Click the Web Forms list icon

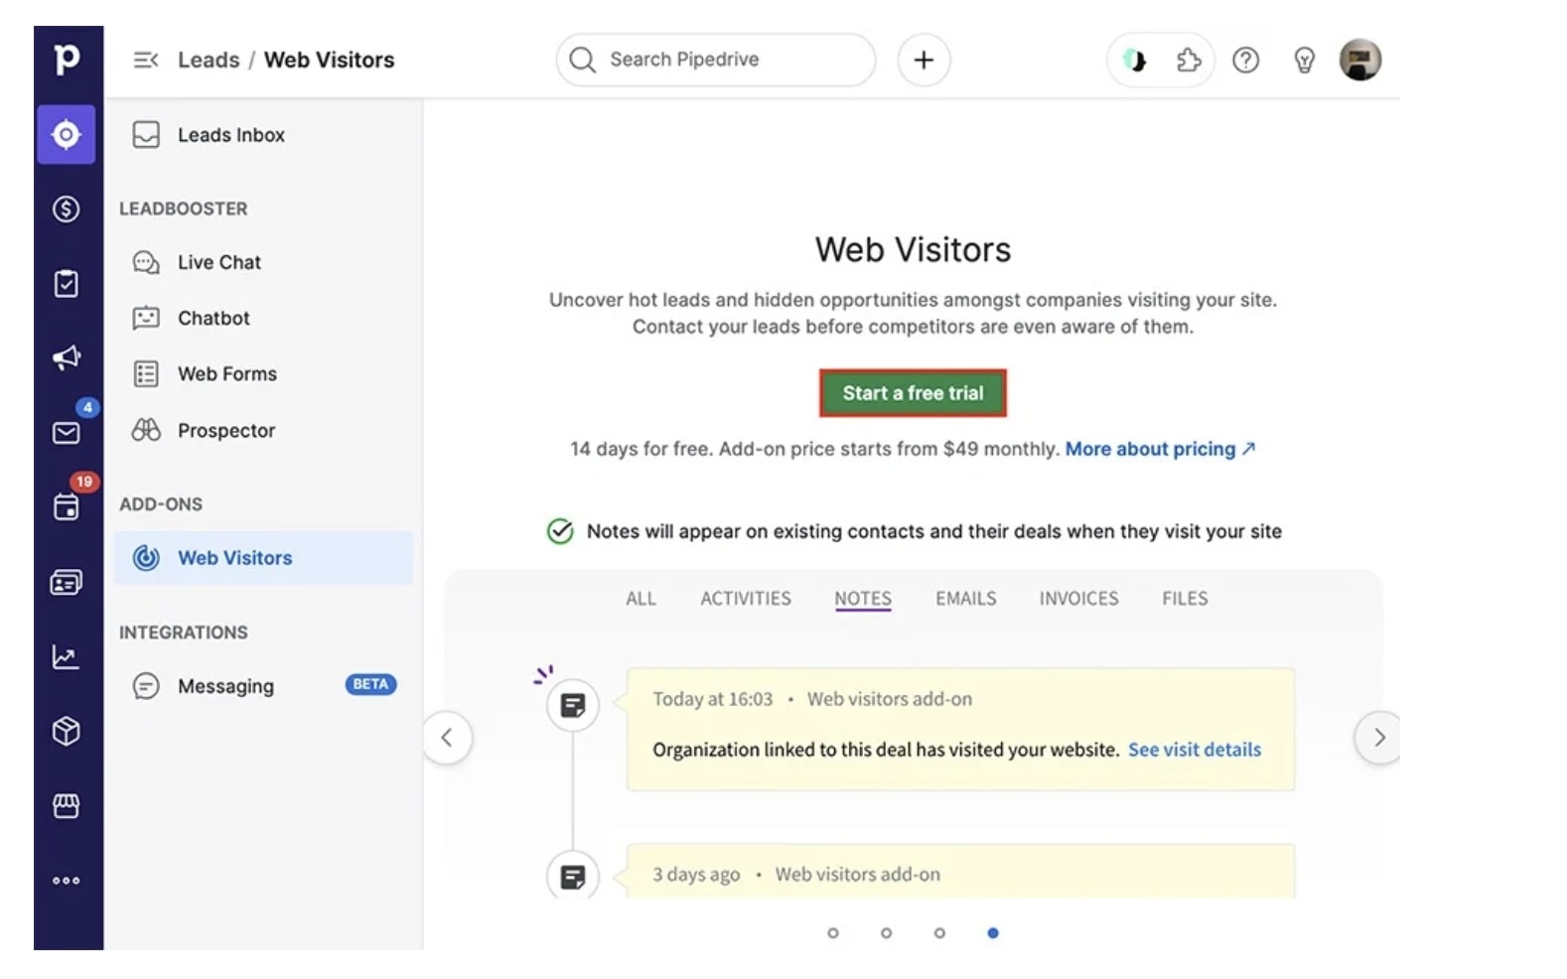click(146, 374)
